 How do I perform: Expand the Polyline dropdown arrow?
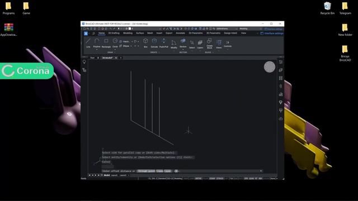pos(97,50)
